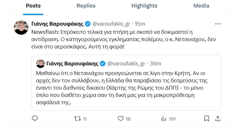Like the post with 18 likes
This screenshot has height=130, width=232.
coord(120,119)
